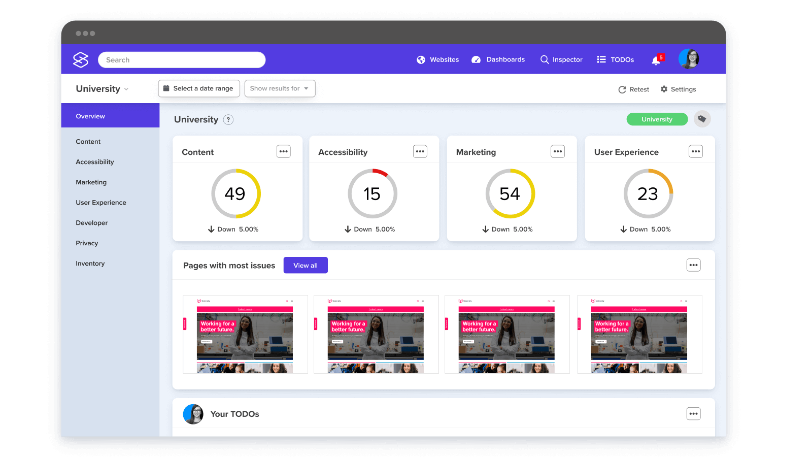Open Your TODOs more options

(x=694, y=414)
